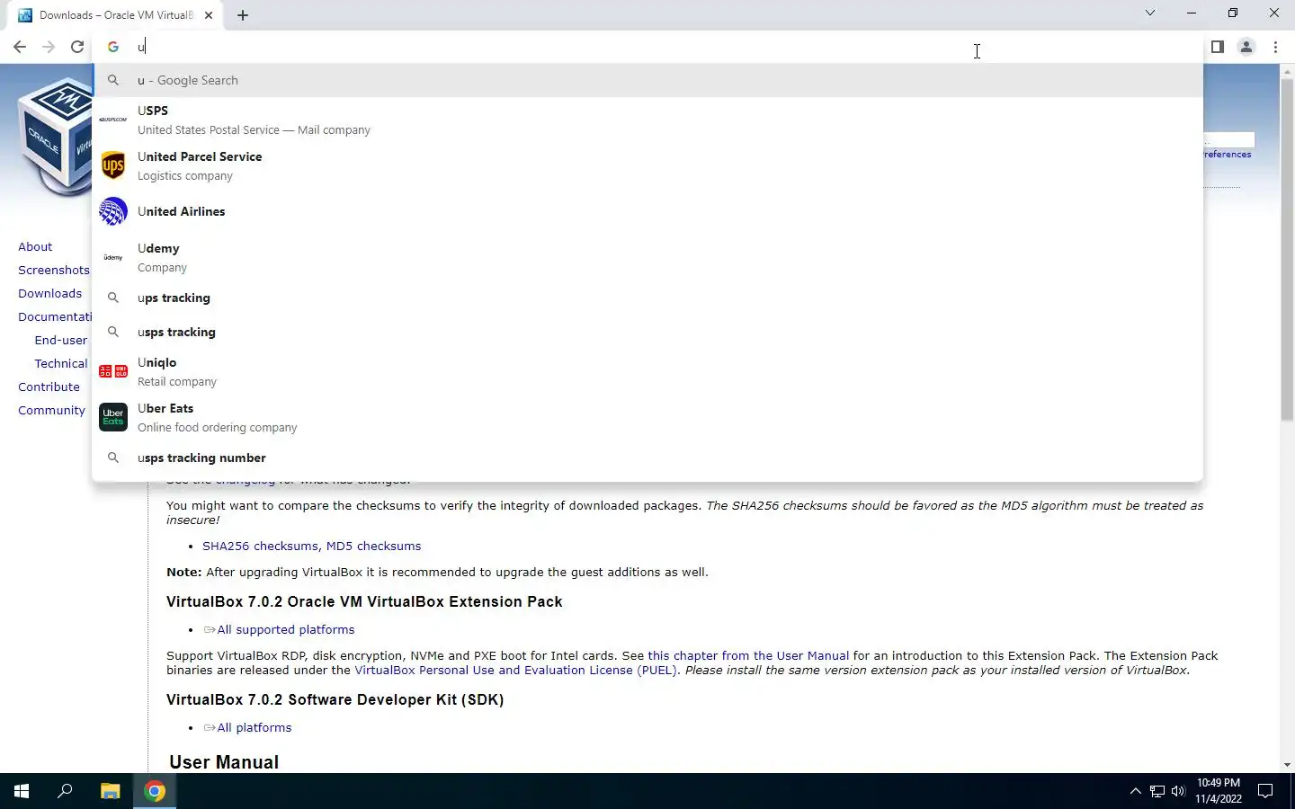Screen dimensions: 1295x809
Task: Toggle the browser side panel icon
Action: [1217, 47]
